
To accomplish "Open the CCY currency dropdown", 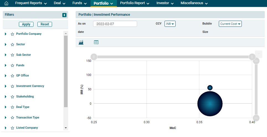I will point(170,24).
